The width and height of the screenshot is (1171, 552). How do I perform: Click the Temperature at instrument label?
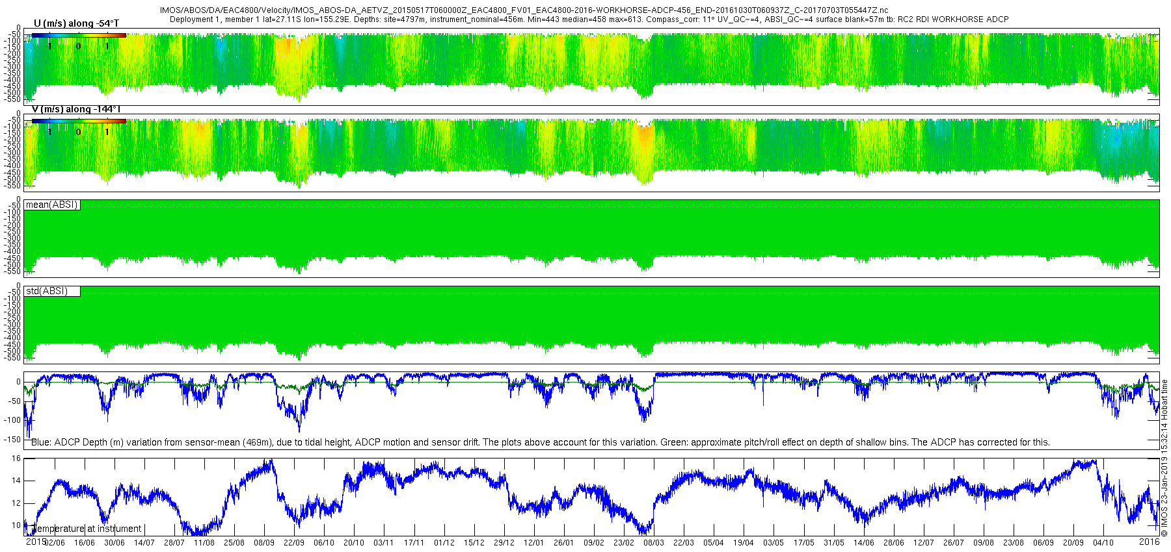pyautogui.click(x=87, y=529)
